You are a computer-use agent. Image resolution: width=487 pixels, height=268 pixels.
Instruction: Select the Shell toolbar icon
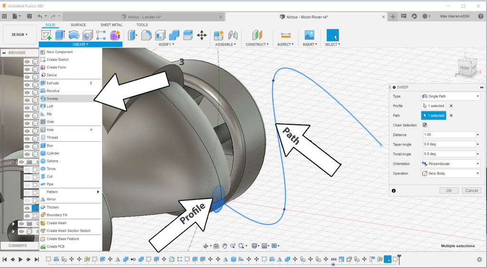160,35
